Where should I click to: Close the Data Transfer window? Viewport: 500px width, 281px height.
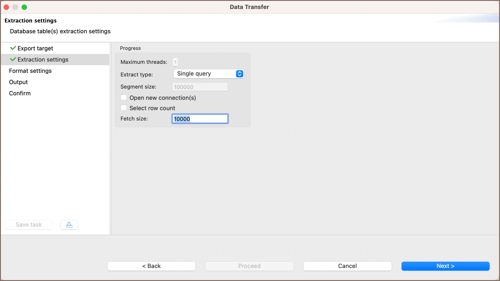coord(6,7)
